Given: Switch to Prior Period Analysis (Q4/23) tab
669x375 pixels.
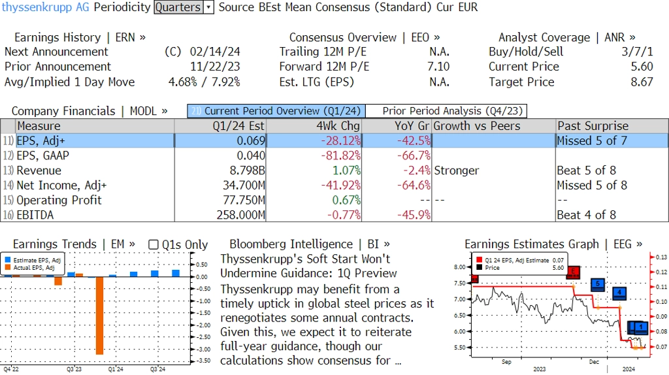Looking at the screenshot, I should tap(446, 111).
